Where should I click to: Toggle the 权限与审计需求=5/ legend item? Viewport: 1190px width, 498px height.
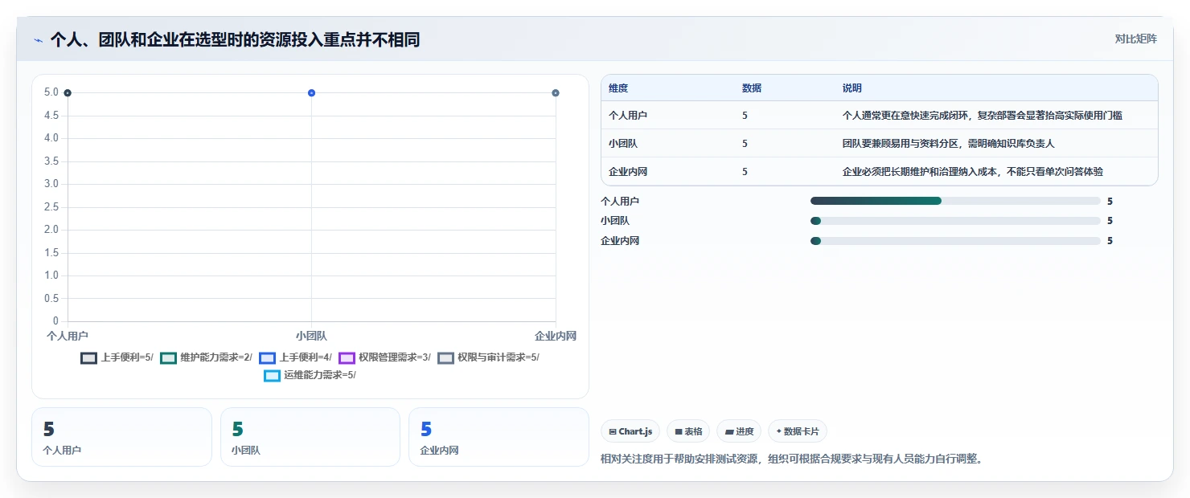[488, 357]
